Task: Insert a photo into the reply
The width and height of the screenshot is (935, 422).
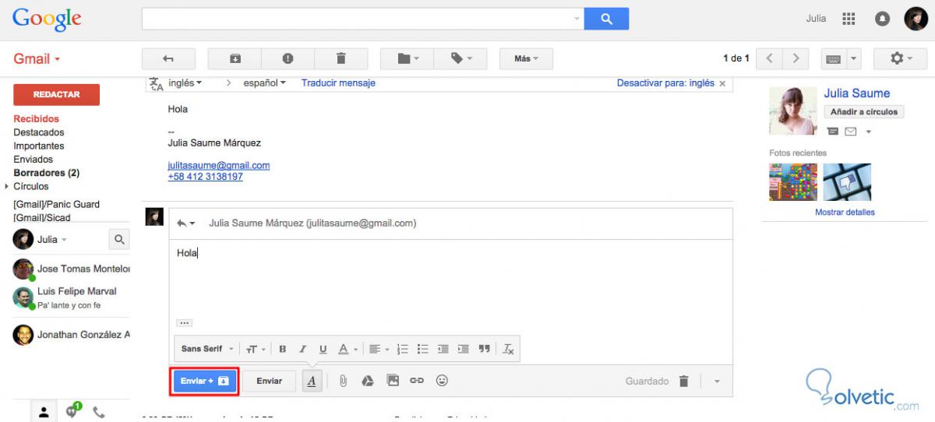Action: (x=392, y=381)
